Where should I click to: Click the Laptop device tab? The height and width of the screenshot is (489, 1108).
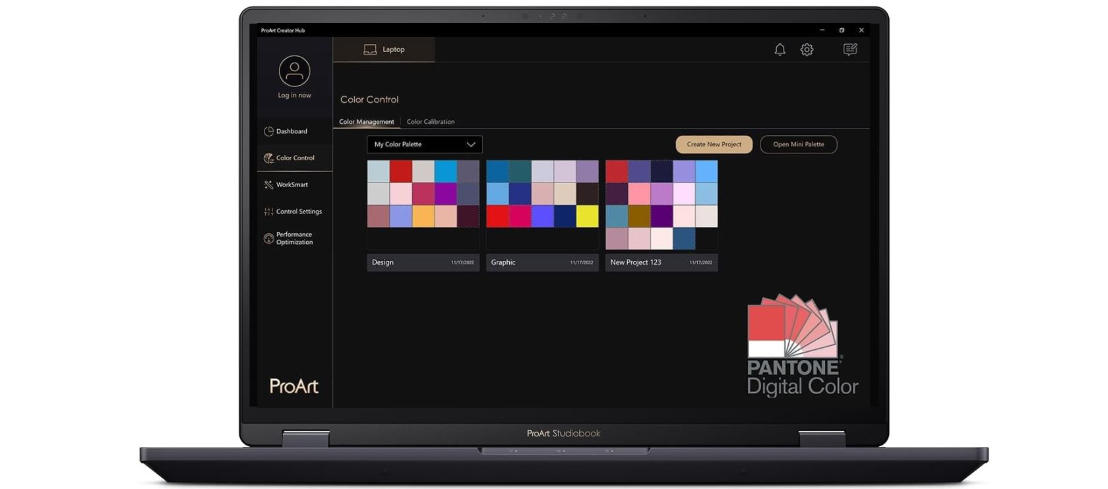tap(384, 49)
